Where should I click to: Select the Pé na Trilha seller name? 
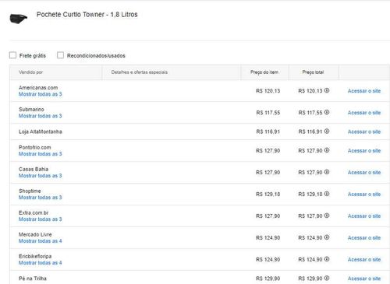33,279
